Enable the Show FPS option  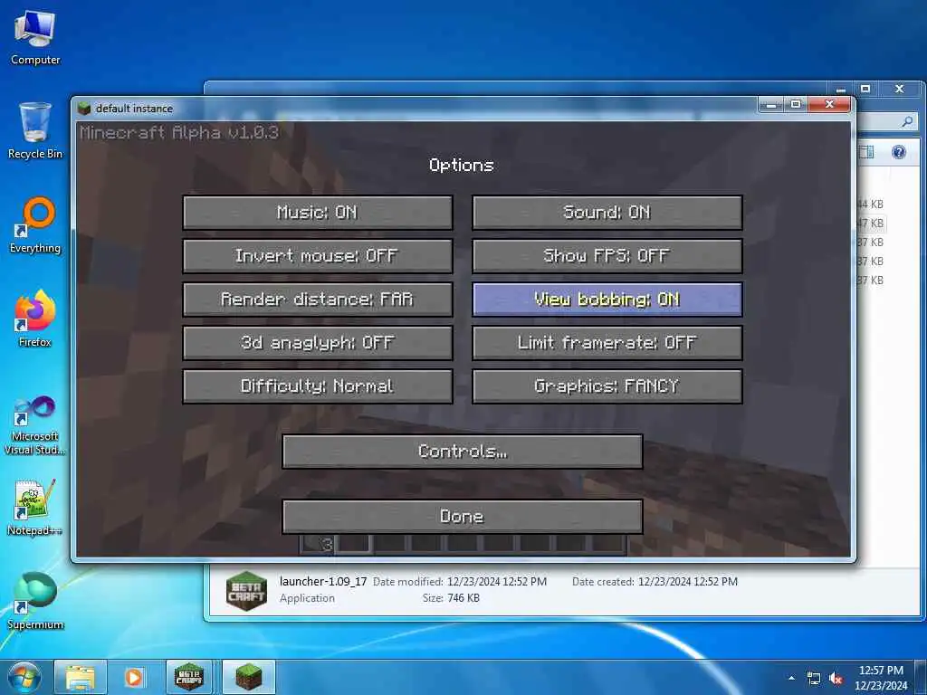(607, 256)
